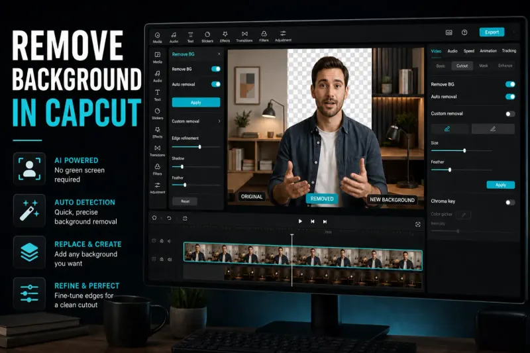
Task: Mute the lower track speaker icon
Action: tap(170, 259)
